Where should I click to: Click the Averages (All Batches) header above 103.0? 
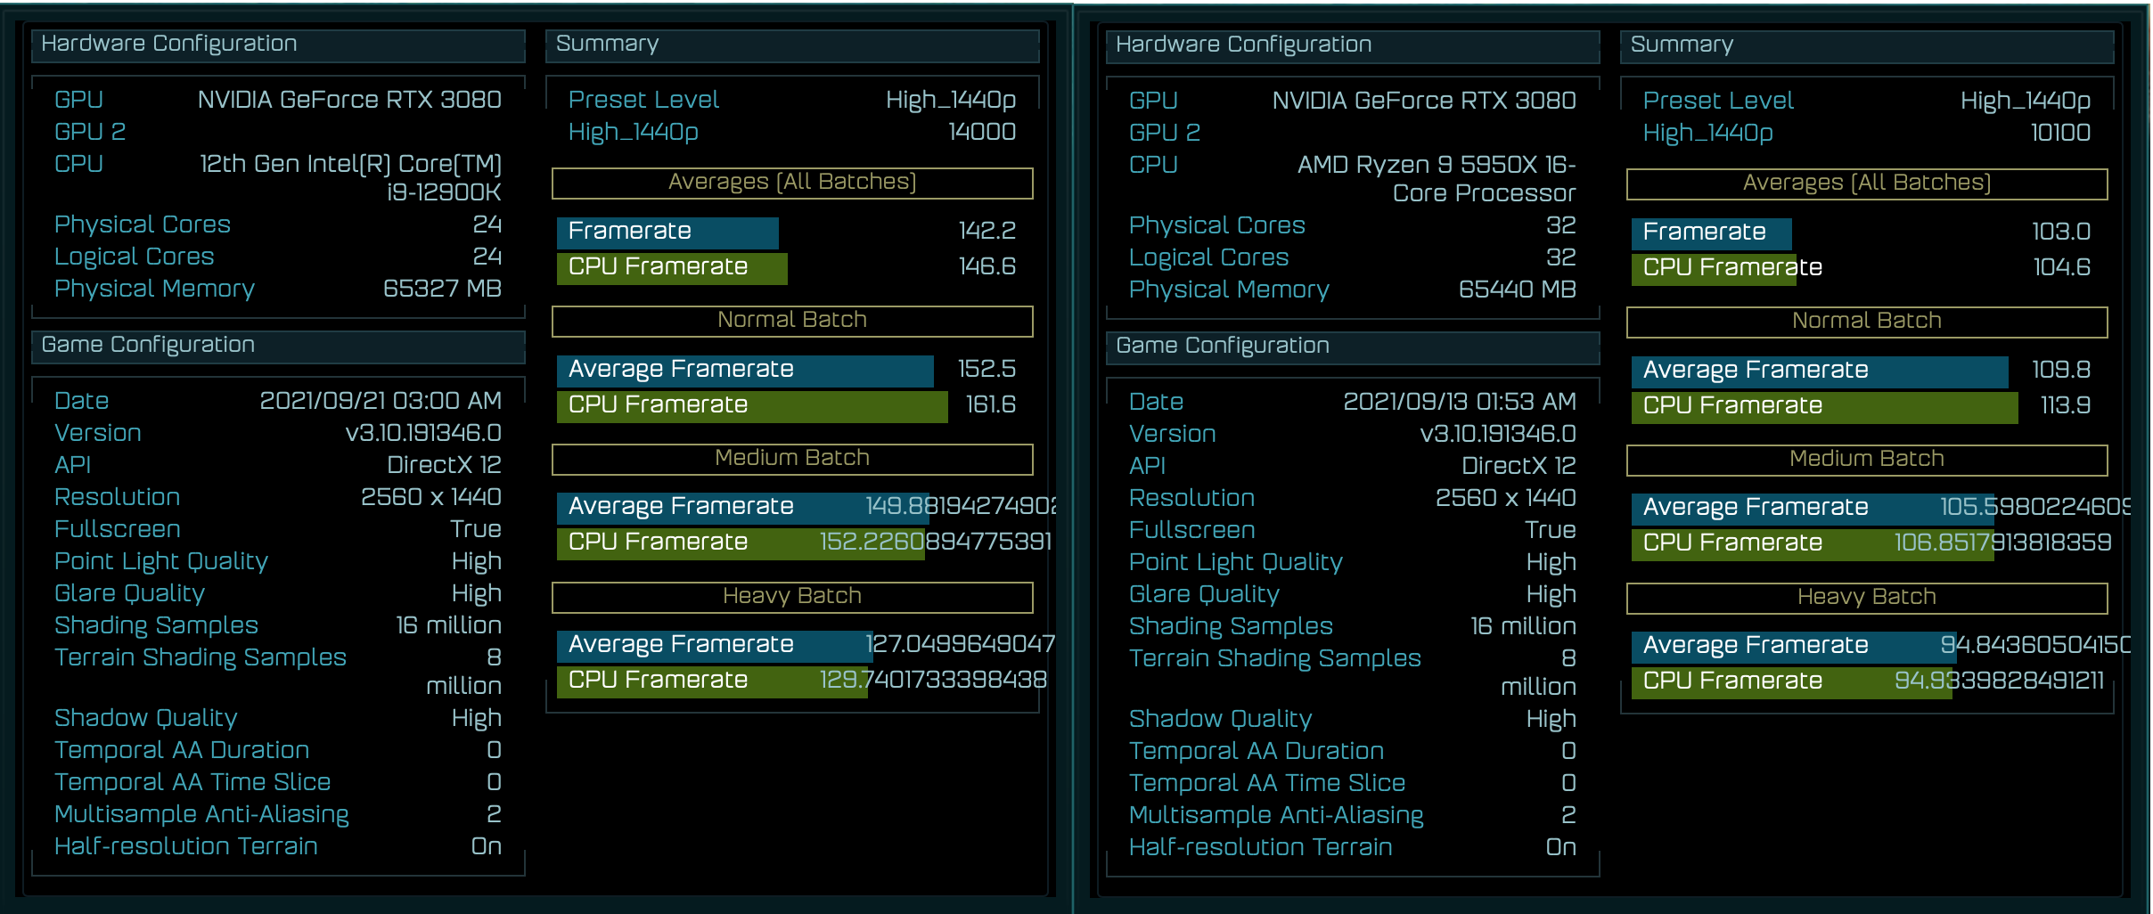(x=1866, y=183)
